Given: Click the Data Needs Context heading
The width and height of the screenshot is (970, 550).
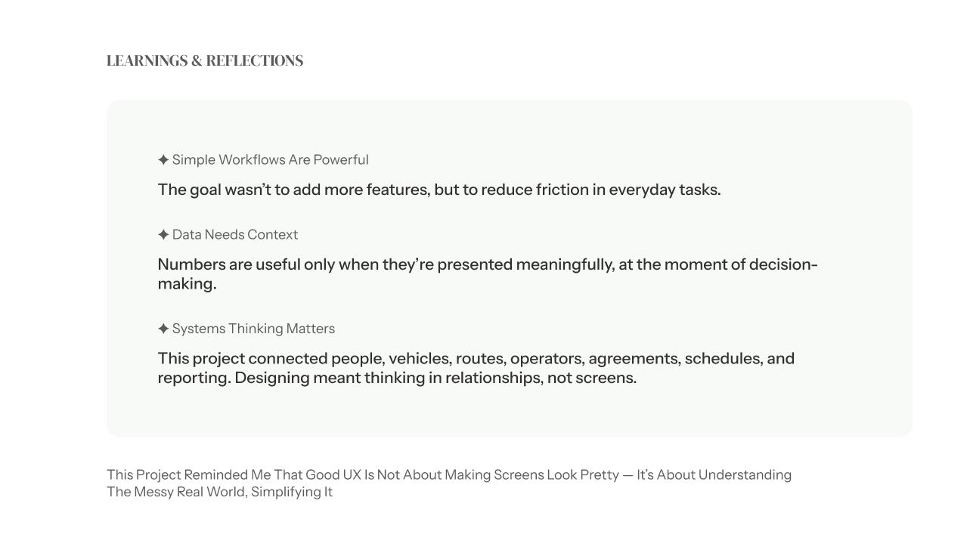Looking at the screenshot, I should click(234, 235).
